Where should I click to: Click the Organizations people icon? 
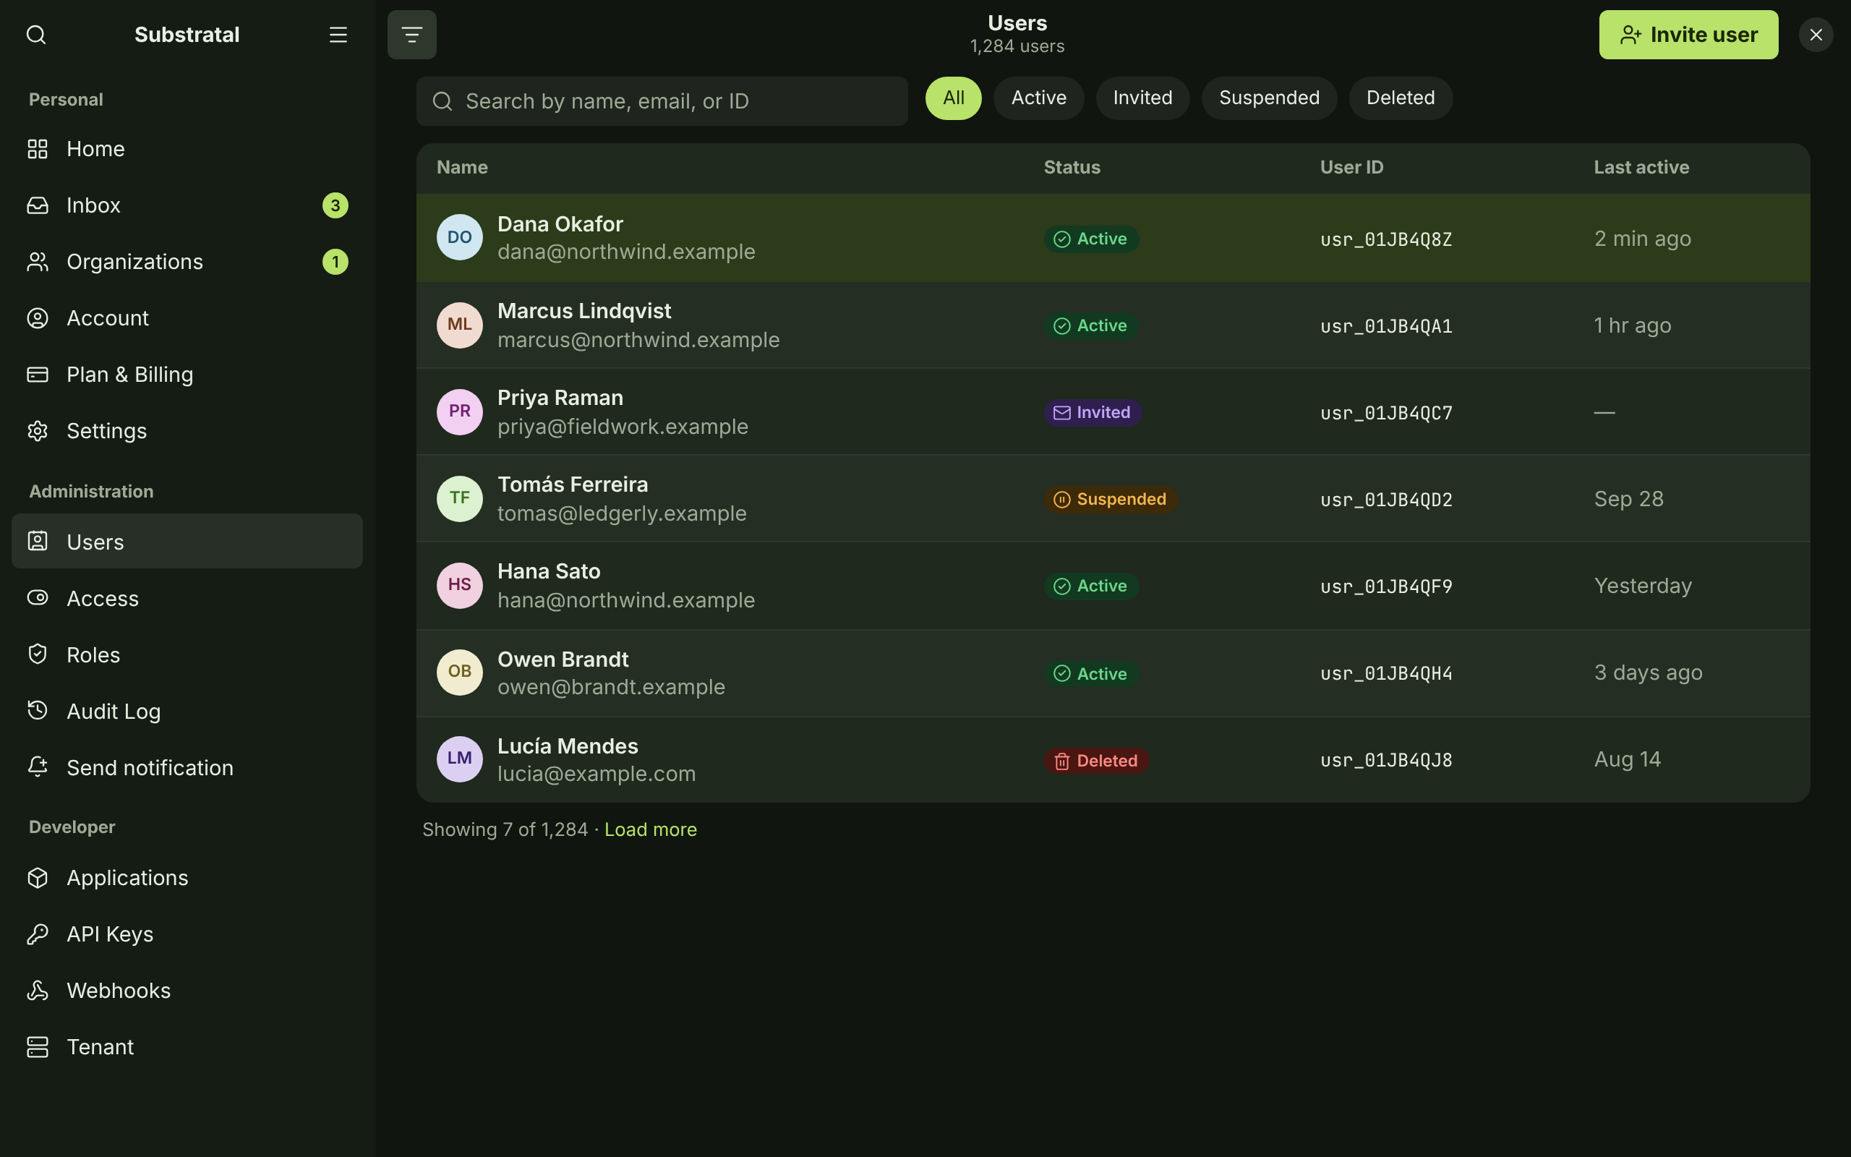(38, 262)
